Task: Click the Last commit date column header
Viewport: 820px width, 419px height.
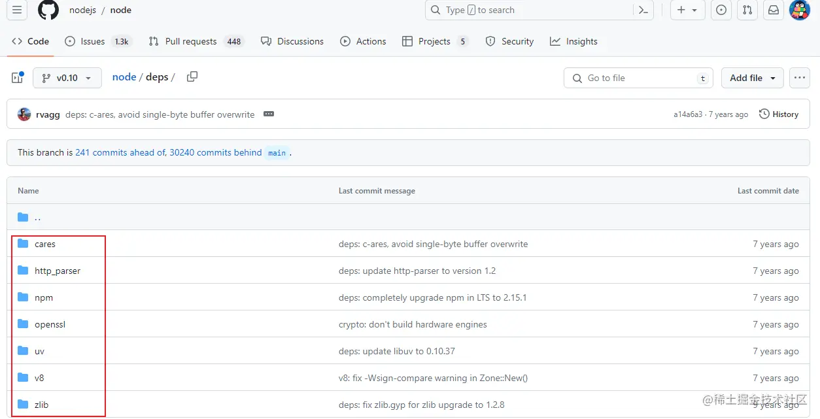Action: [768, 191]
